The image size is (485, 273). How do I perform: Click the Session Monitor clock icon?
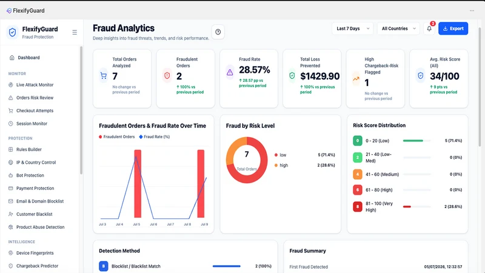(x=10, y=124)
